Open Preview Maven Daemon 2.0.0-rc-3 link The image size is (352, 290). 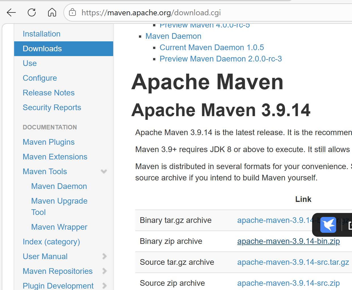tap(221, 59)
